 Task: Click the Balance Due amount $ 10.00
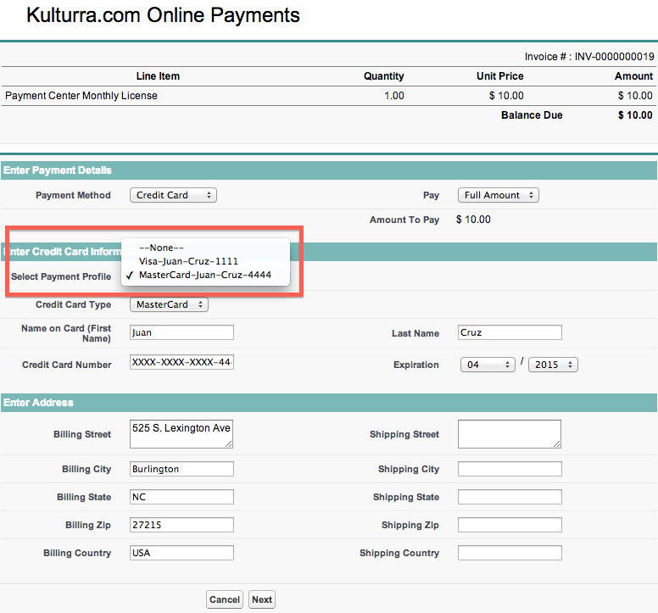click(635, 115)
